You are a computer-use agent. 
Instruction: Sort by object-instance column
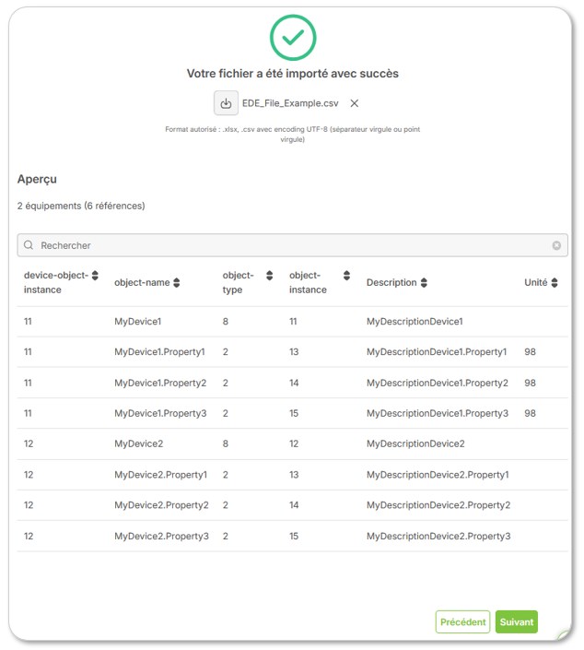346,276
